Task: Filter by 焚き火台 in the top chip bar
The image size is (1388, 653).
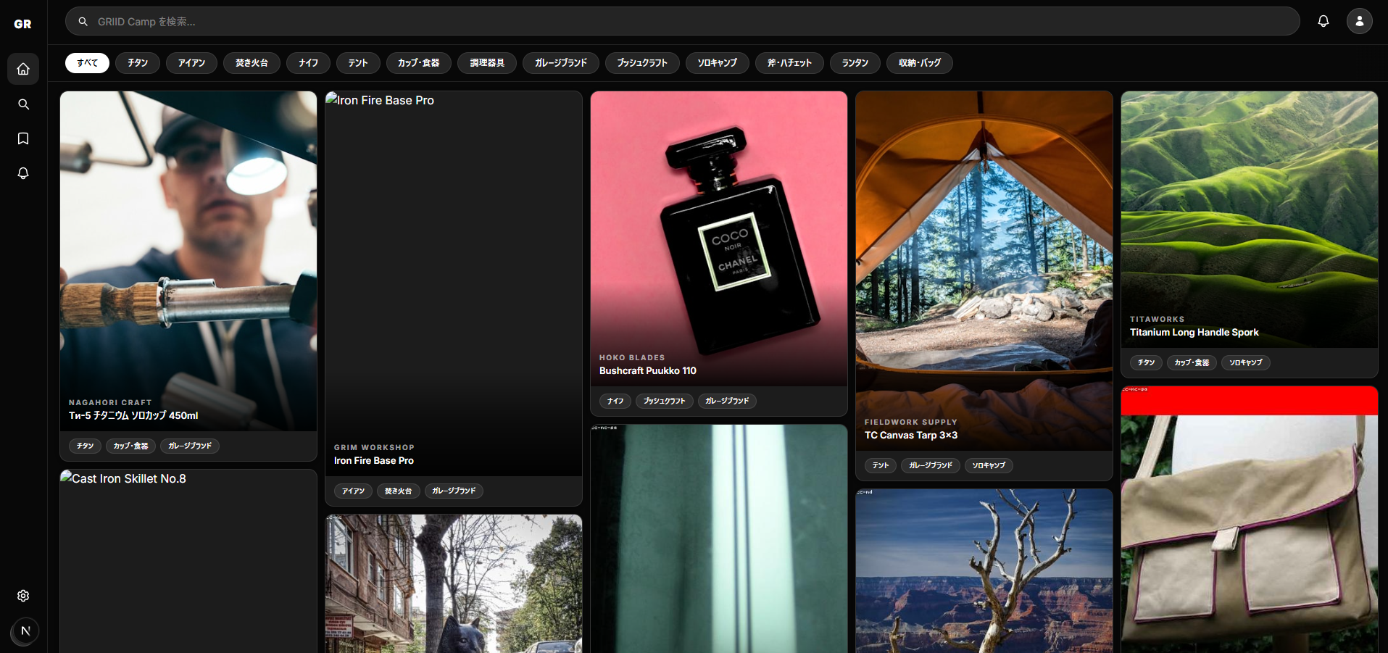Action: 252,63
